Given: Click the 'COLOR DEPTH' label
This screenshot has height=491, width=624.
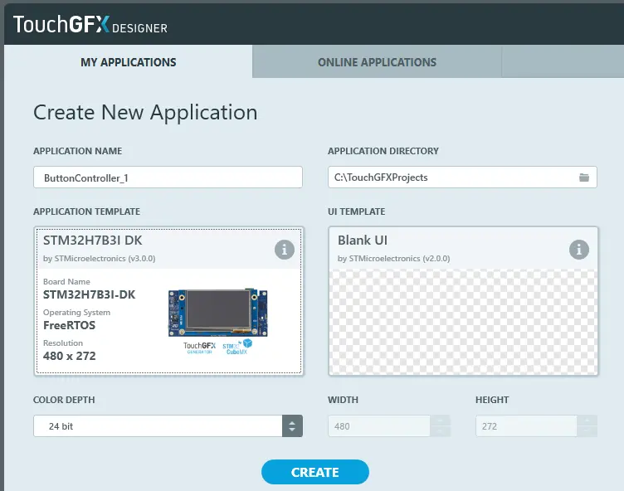Looking at the screenshot, I should [x=64, y=400].
